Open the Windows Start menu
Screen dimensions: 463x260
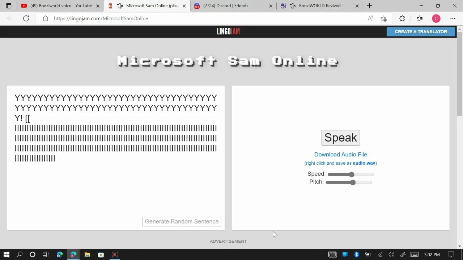point(6,255)
